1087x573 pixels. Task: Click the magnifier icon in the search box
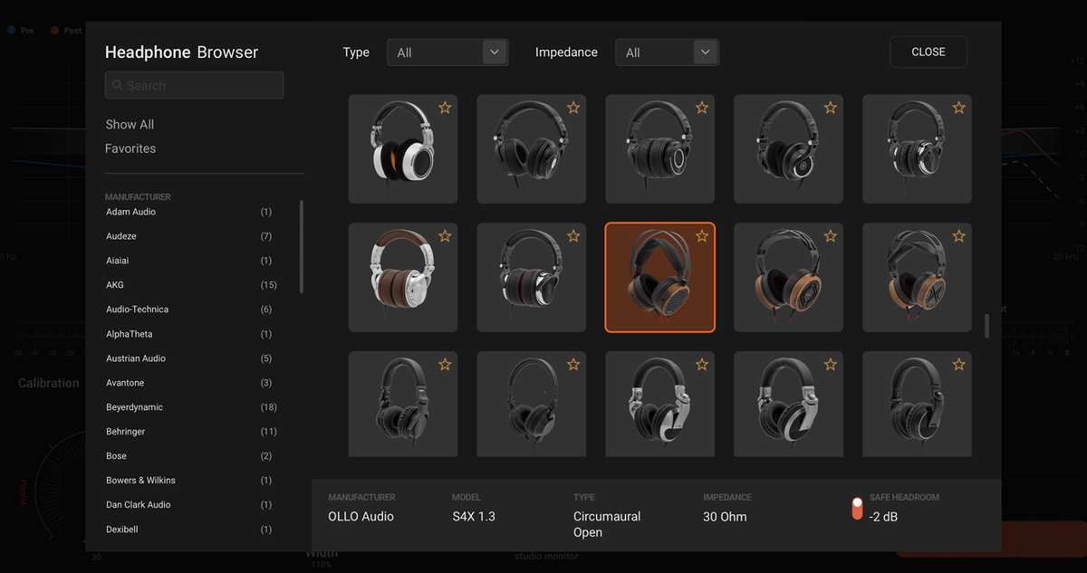[118, 84]
